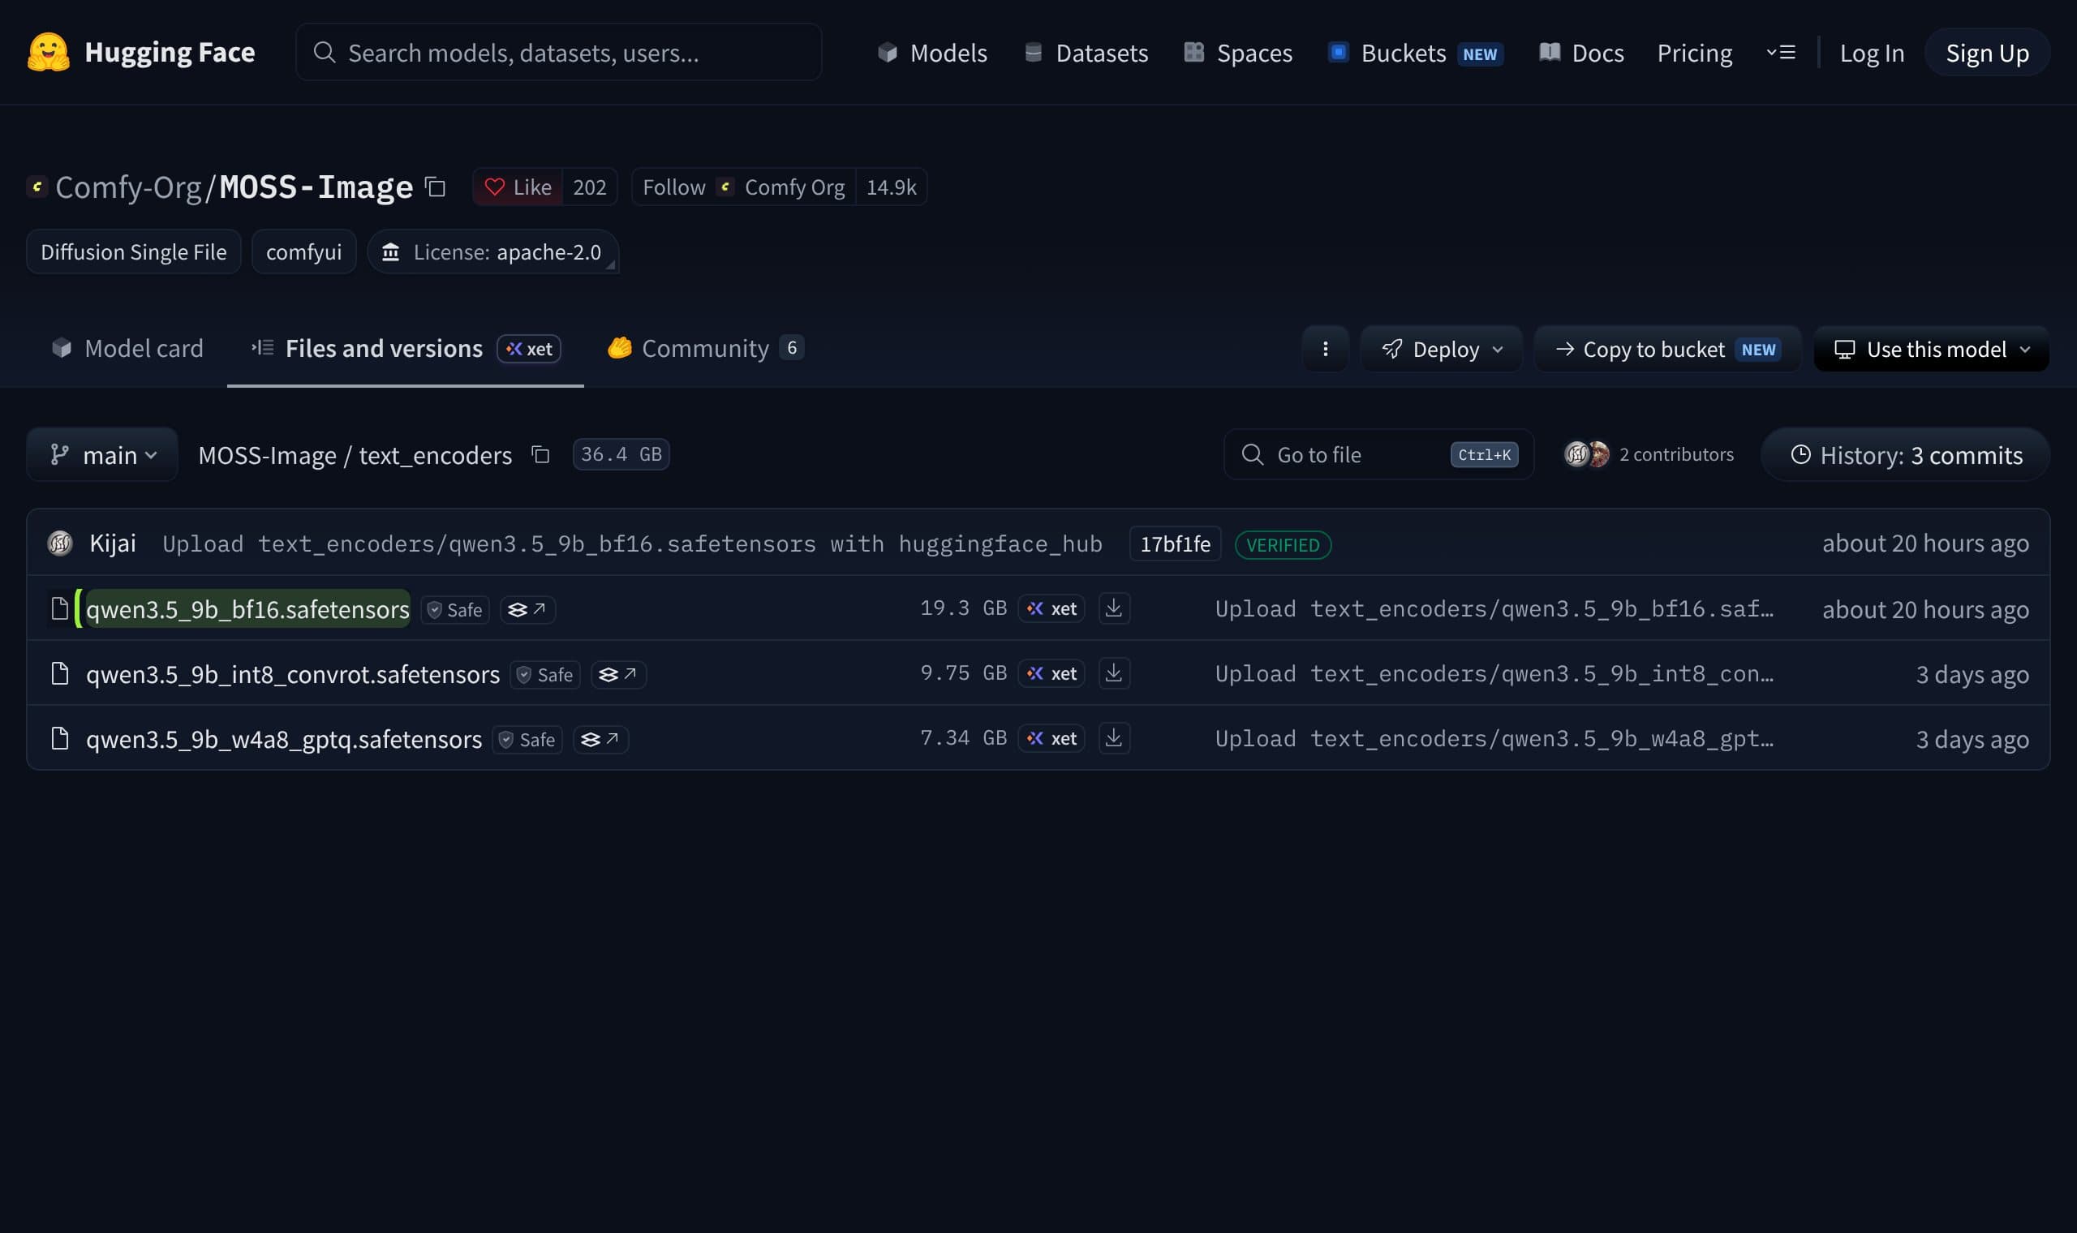Viewport: 2077px width, 1233px height.
Task: Switch to the Model card tab
Action: (127, 348)
